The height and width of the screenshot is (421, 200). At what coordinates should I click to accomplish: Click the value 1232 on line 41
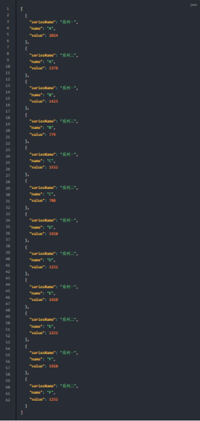(x=53, y=267)
